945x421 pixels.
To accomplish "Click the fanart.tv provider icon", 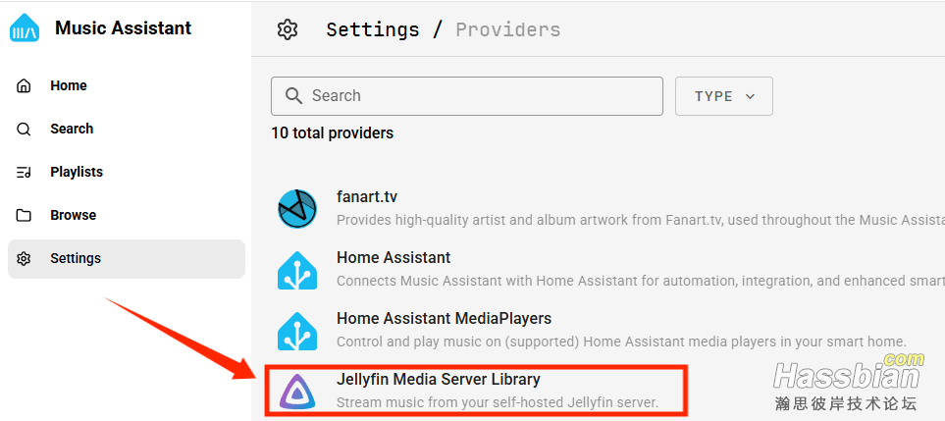I will click(297, 209).
